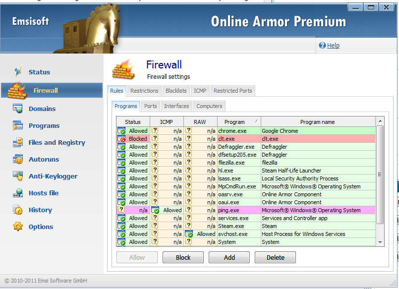This screenshot has width=399, height=289.
Task: Open Hosts file section label
Action: (44, 193)
